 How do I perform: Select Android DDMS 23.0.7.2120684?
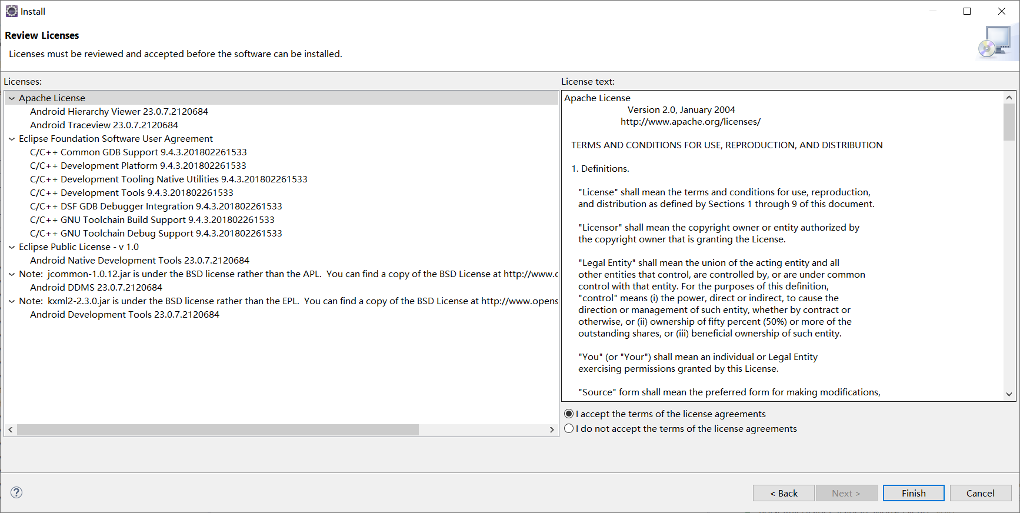96,288
